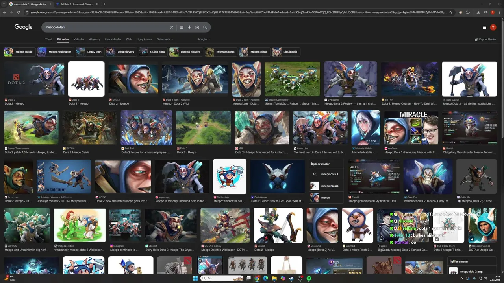This screenshot has height=283, width=504.
Task: Go to the Google logo homepage
Action: [x=23, y=27]
